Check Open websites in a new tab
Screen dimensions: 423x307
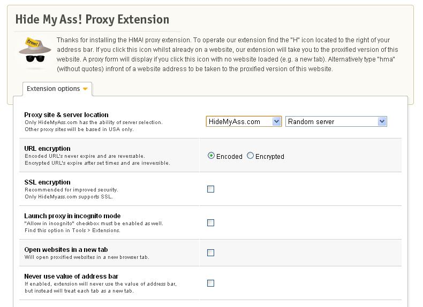coord(210,252)
